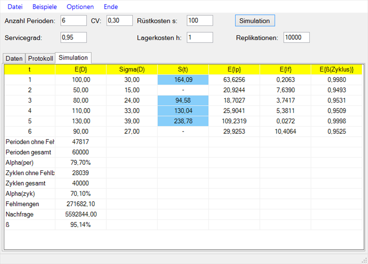The height and width of the screenshot is (264, 368).
Task: Click the Anzahl Perioden input field
Action: pyautogui.click(x=73, y=21)
